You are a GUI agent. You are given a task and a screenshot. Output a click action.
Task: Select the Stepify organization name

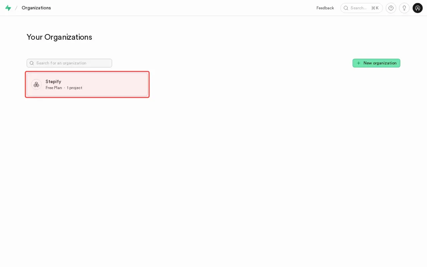[53, 81]
